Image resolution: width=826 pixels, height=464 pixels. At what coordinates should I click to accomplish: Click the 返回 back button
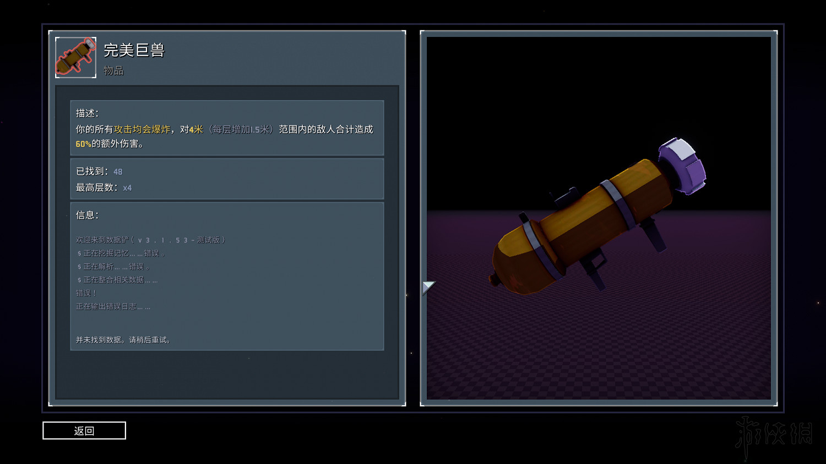click(x=84, y=430)
